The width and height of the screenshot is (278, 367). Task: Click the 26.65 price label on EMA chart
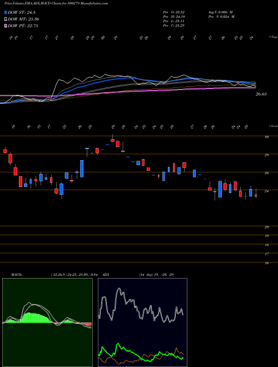pyautogui.click(x=261, y=94)
